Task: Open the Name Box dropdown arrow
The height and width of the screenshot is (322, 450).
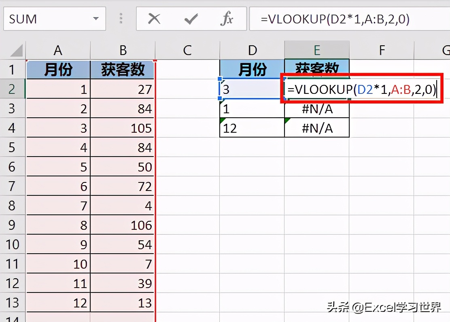Action: coord(96,18)
